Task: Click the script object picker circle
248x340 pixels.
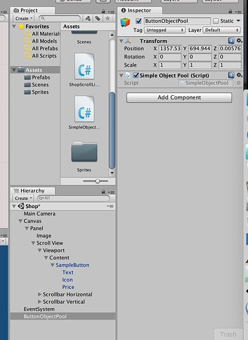Action: point(238,83)
